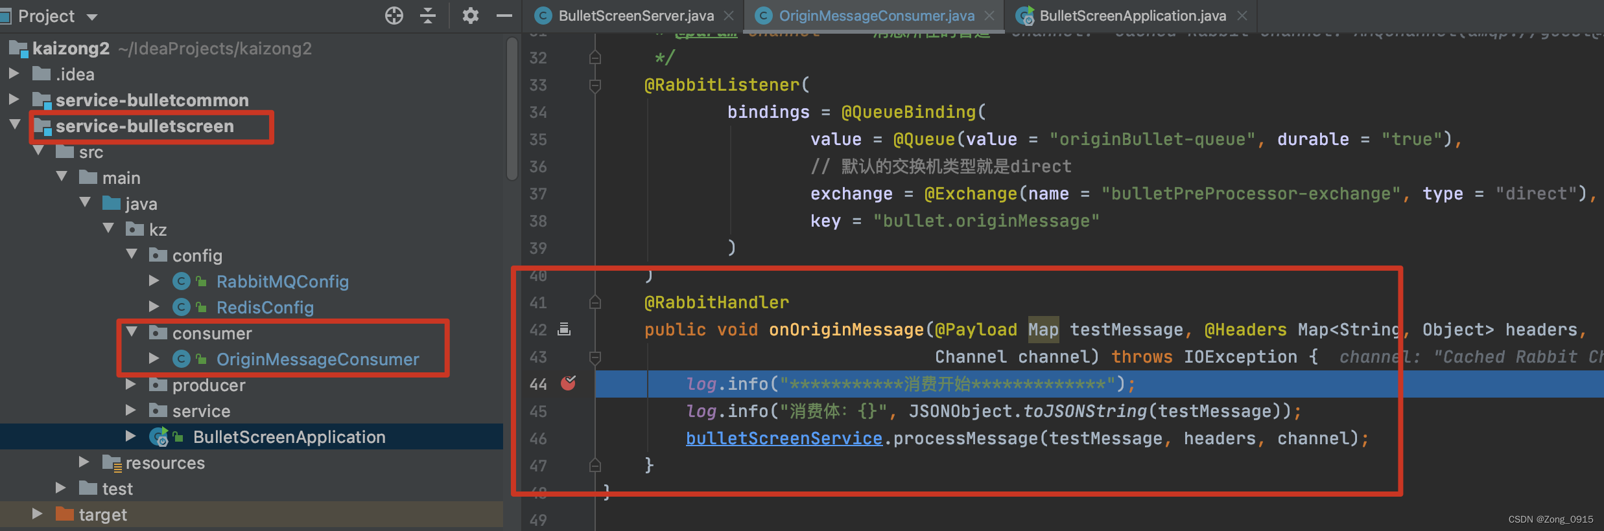Screen dimensions: 1604x531
Task: Click the Project panel vertical scrollbar
Action: [x=512, y=109]
